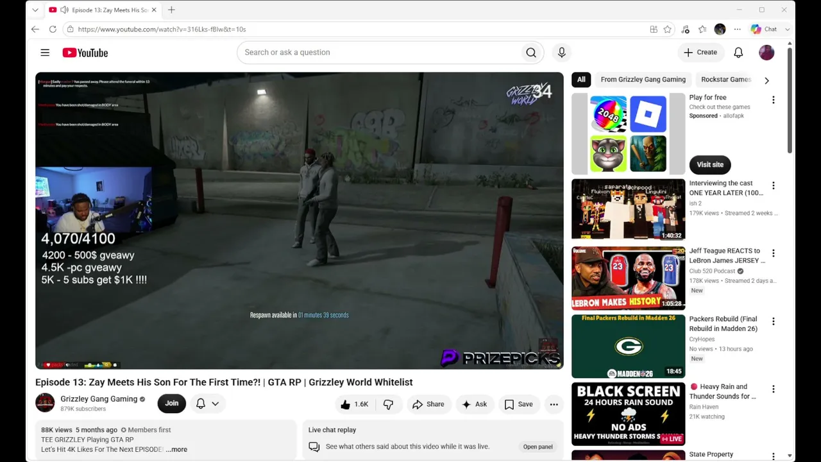Click the video player to pause
This screenshot has height=462, width=821.
(300, 220)
